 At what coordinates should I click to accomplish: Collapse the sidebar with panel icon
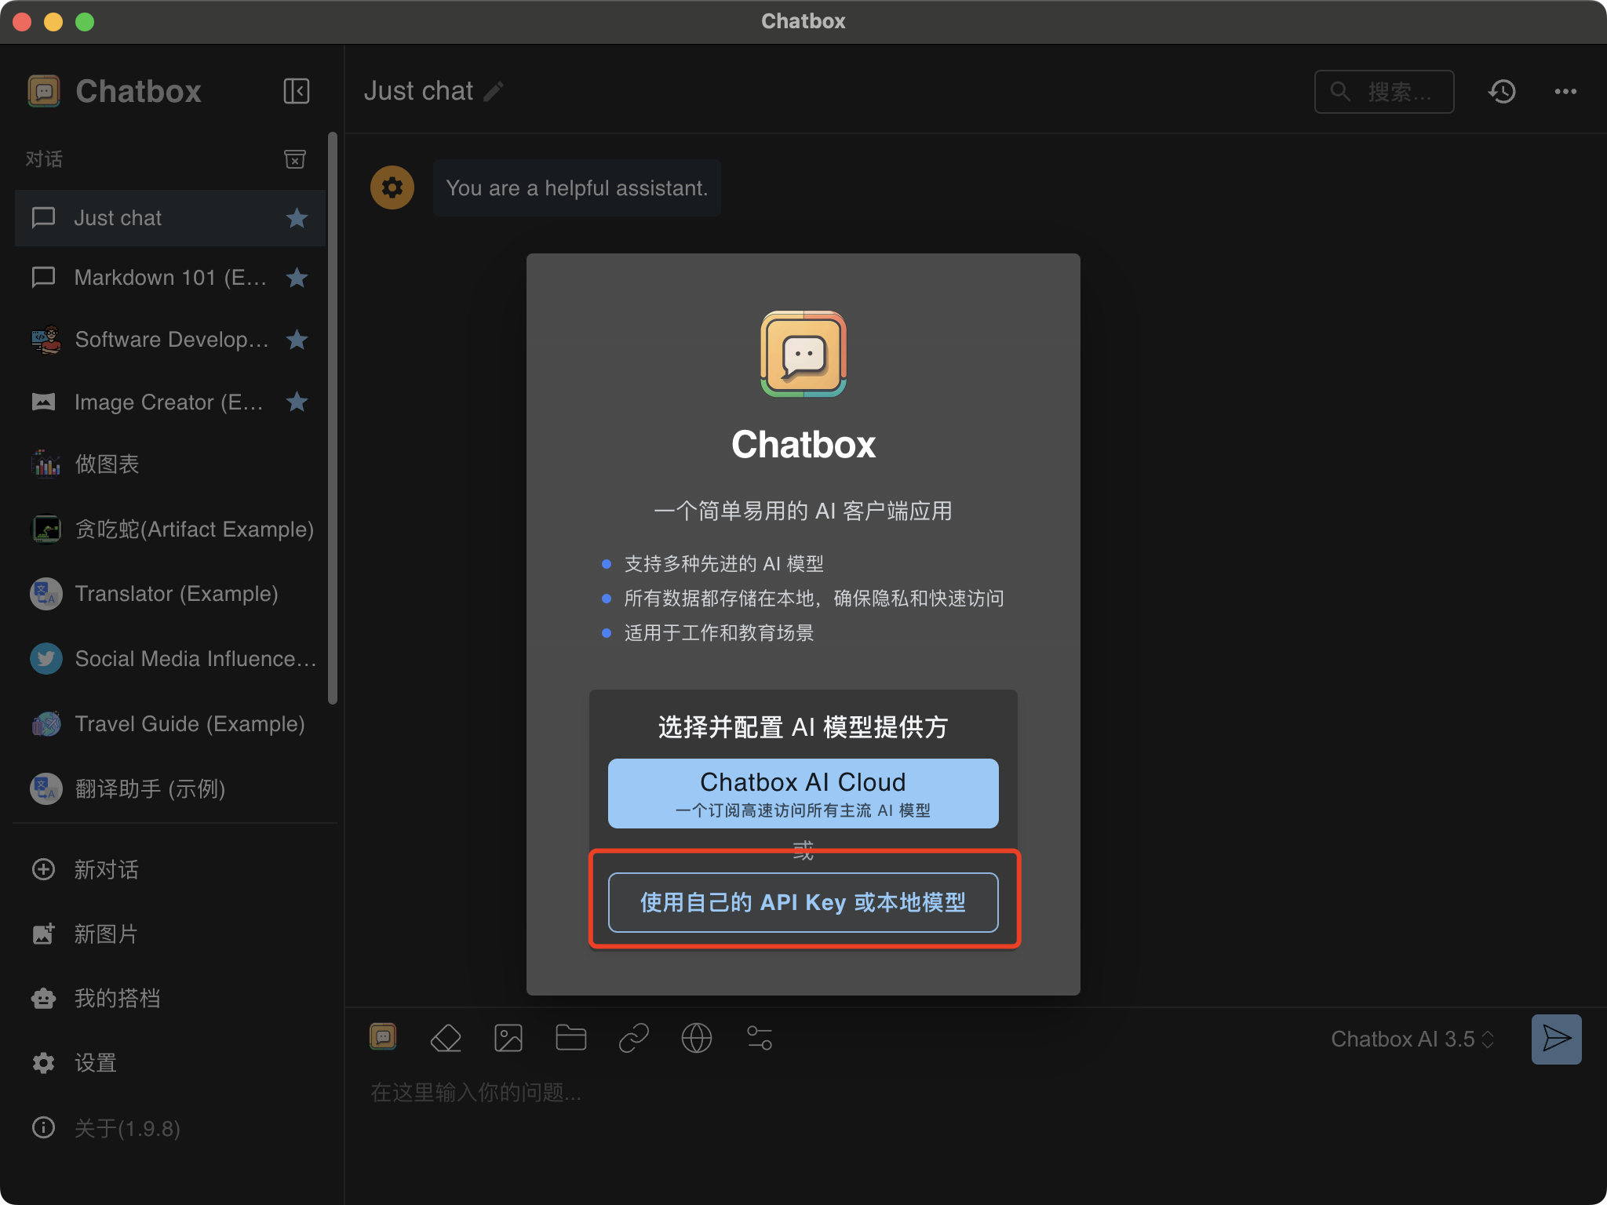pyautogui.click(x=296, y=91)
